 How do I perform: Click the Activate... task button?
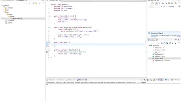point(172,7)
